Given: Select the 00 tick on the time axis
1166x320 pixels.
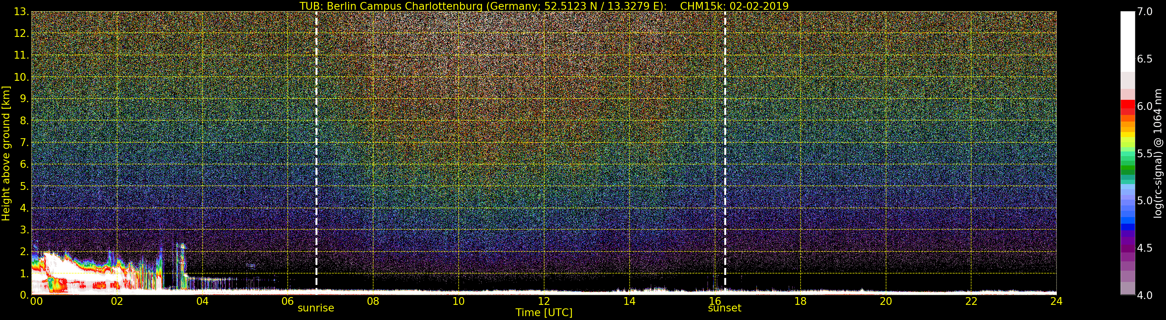Looking at the screenshot, I should point(36,301).
